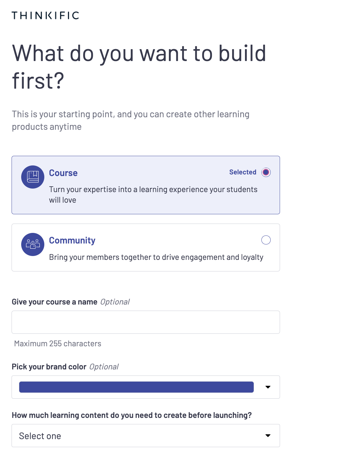
Task: Click the blue brand color swatch
Action: 136,387
